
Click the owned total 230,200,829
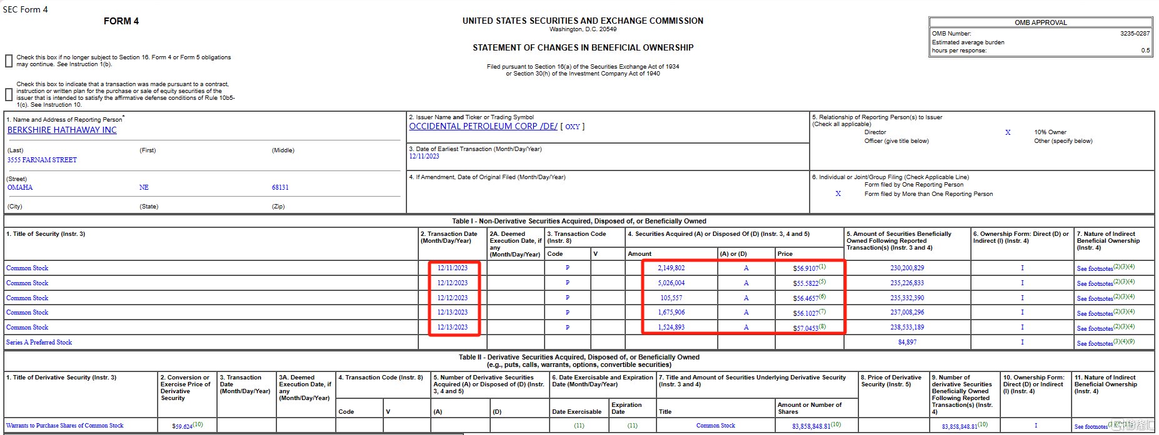coord(907,268)
